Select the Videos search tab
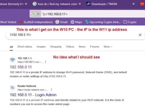This screenshot has height=110, width=145. [x=70, y=47]
